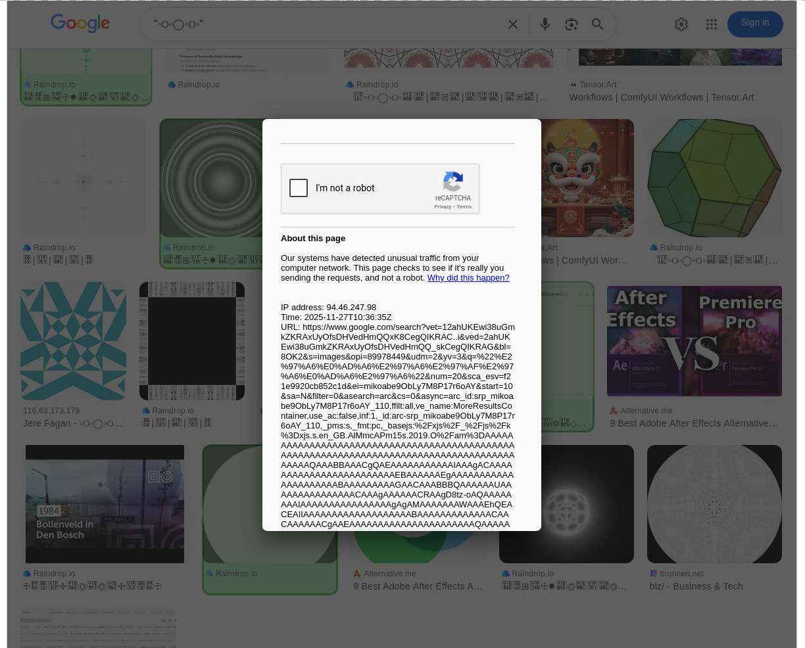The height and width of the screenshot is (648, 805).
Task: Click the reCAPTCHA logo
Action: coord(452,181)
